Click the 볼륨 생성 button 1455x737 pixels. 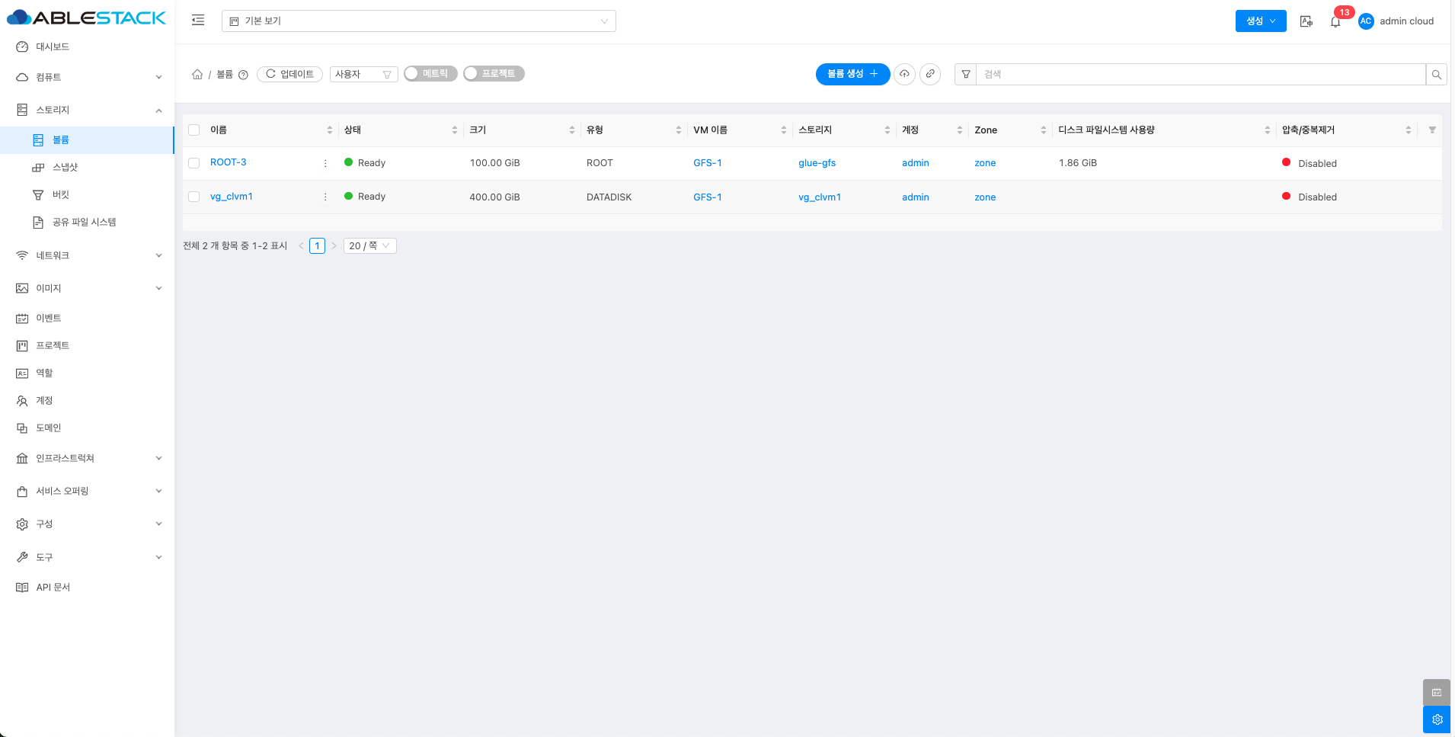[x=852, y=74]
